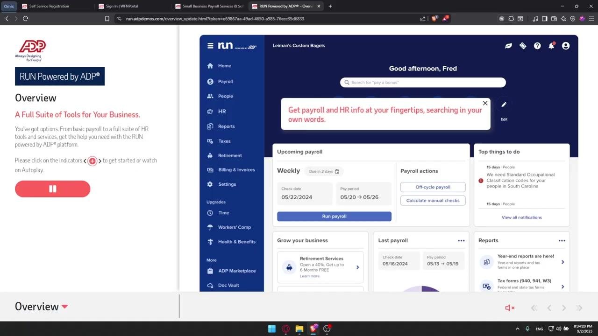Image resolution: width=598 pixels, height=336 pixels.
Task: Reload the browser page
Action: (25, 19)
